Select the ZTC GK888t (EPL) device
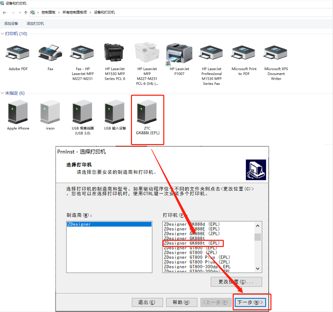The width and height of the screenshot is (333, 312). pos(147,112)
